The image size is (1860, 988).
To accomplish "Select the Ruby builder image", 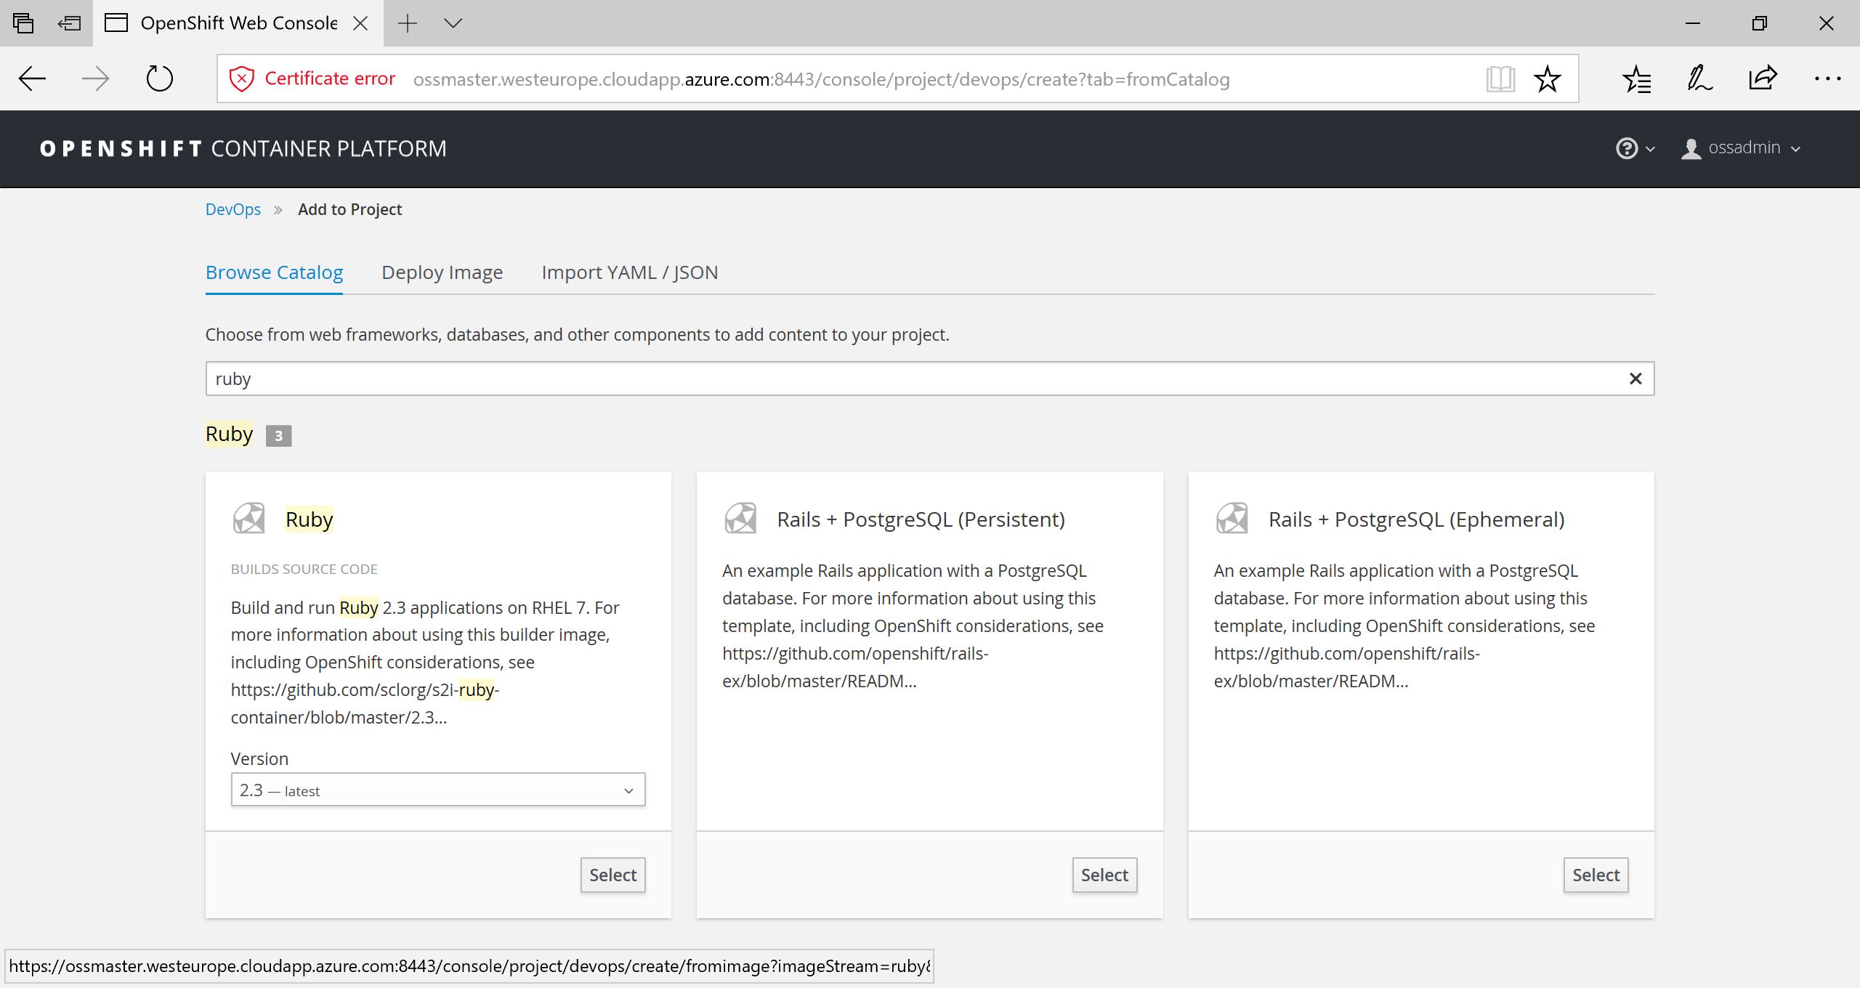I will click(612, 875).
